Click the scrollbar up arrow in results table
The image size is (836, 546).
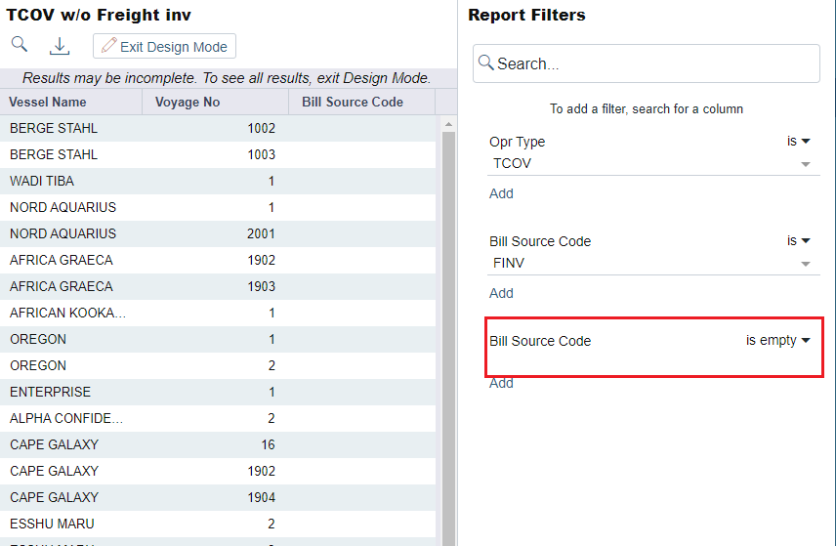tap(448, 123)
